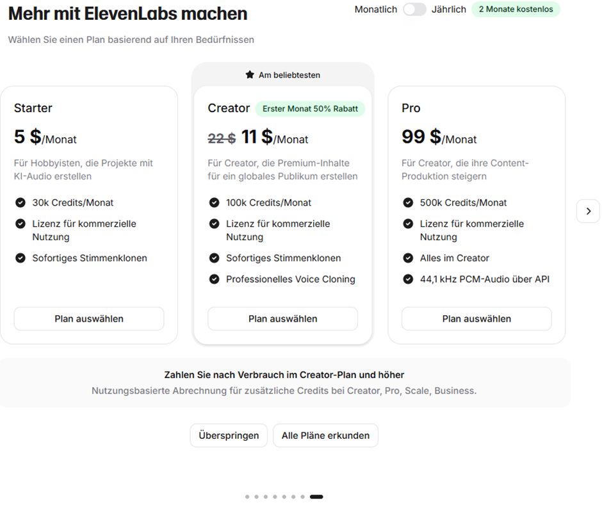The image size is (602, 510).
Task: Click the 'Nutzungsbasierte Abrechnung' description line
Action: pos(284,391)
